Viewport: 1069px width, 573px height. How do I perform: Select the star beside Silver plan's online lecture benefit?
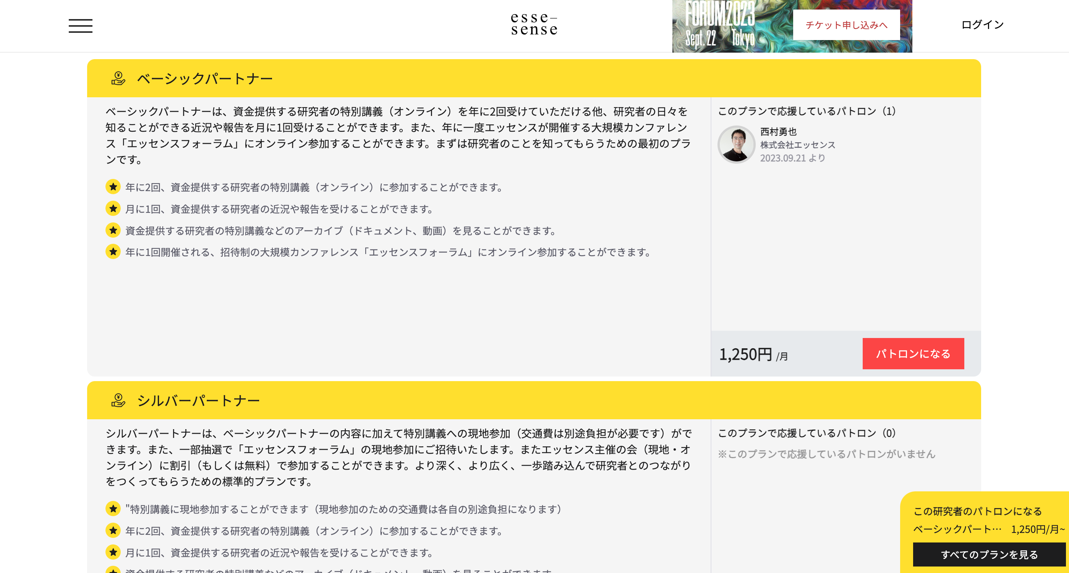[x=113, y=531]
